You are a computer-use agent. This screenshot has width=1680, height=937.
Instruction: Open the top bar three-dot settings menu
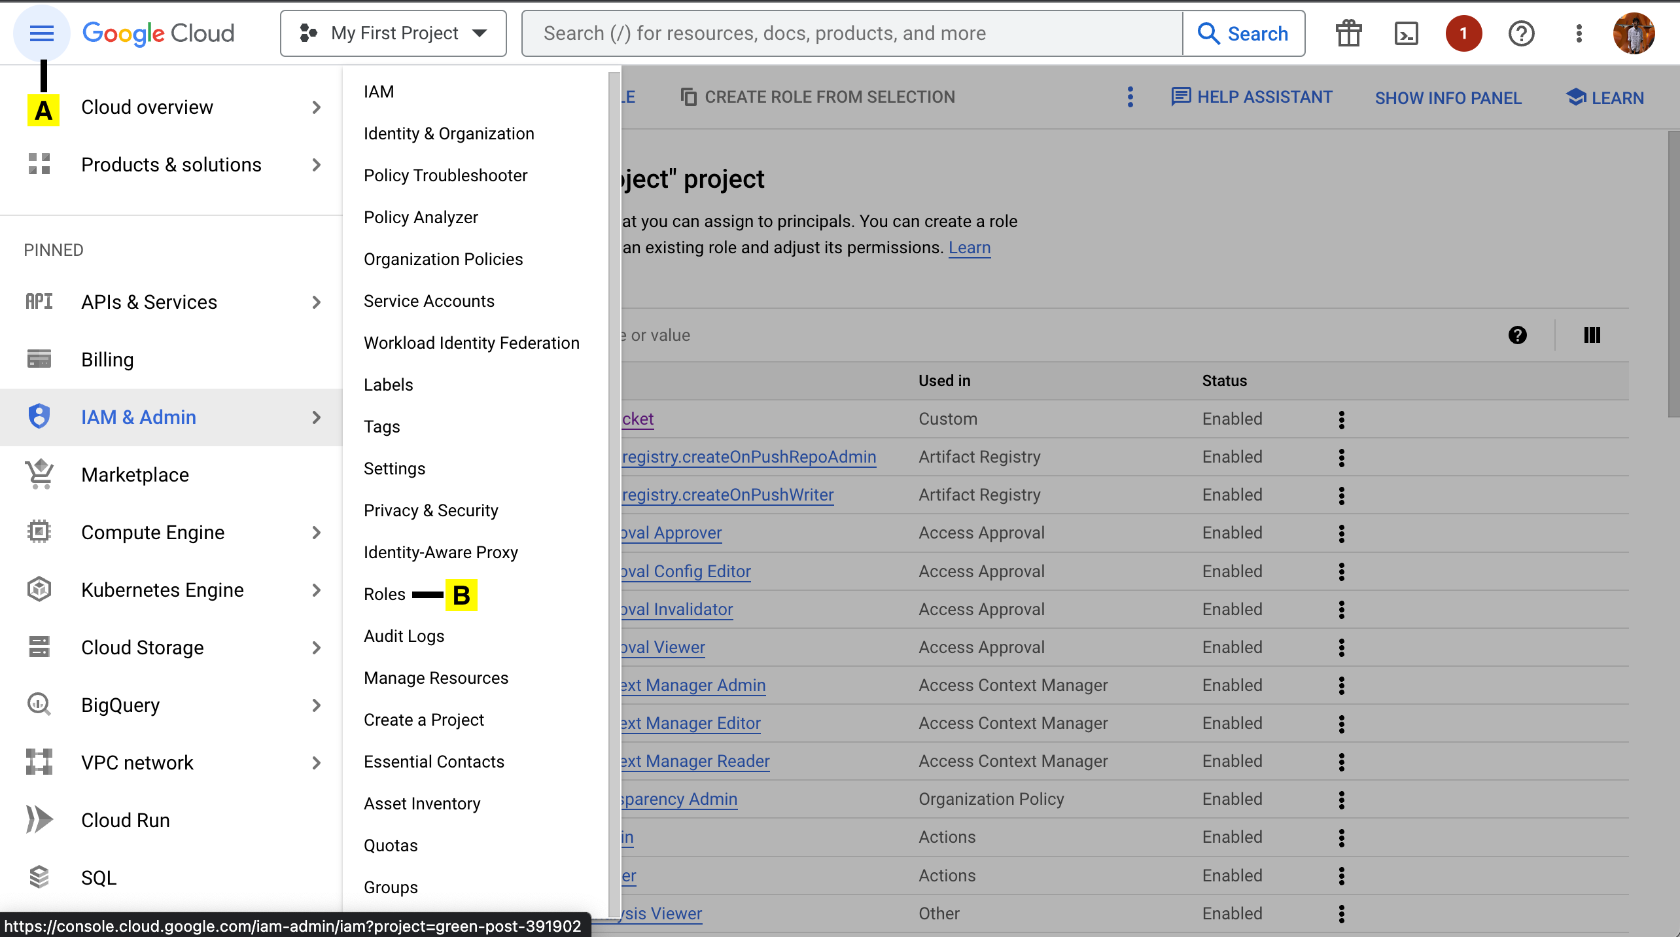[x=1579, y=33]
